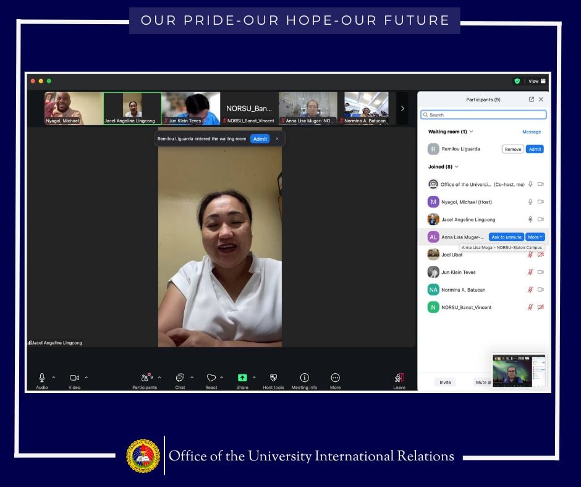Open the More options ellipsis in toolbar
581x487 pixels.
coord(335,378)
